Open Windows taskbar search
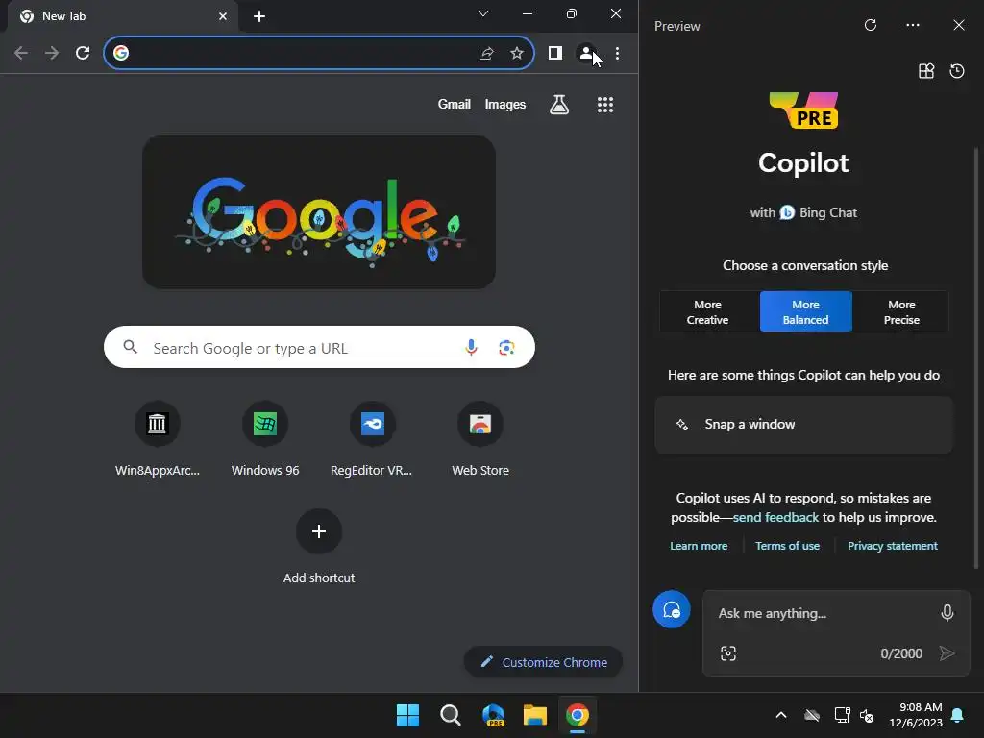This screenshot has width=984, height=738. coord(450,715)
